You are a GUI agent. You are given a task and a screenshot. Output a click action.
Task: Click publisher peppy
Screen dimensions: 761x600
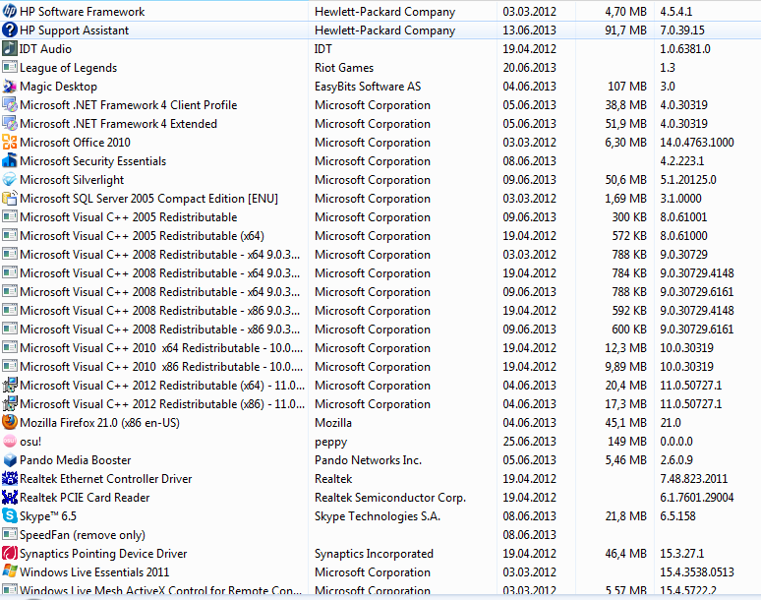pos(330,443)
